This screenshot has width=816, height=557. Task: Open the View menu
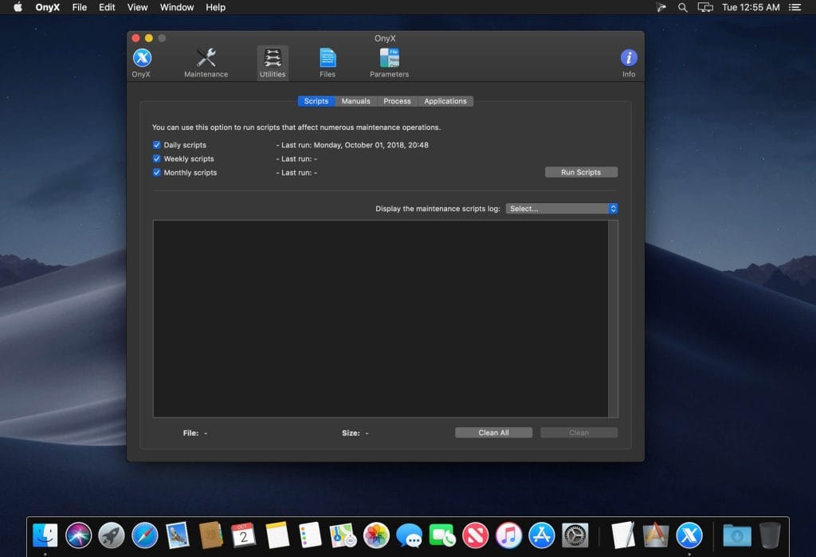[136, 7]
